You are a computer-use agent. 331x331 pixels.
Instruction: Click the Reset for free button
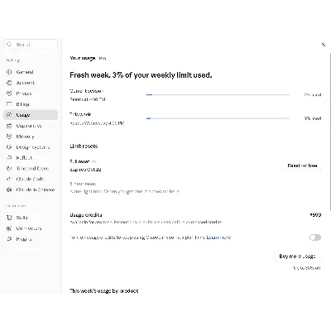coord(302,165)
